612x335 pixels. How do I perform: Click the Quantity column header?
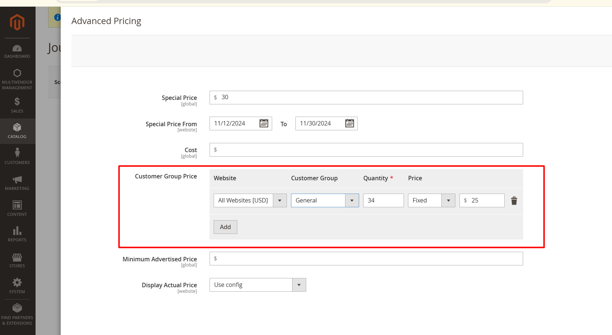click(375, 178)
